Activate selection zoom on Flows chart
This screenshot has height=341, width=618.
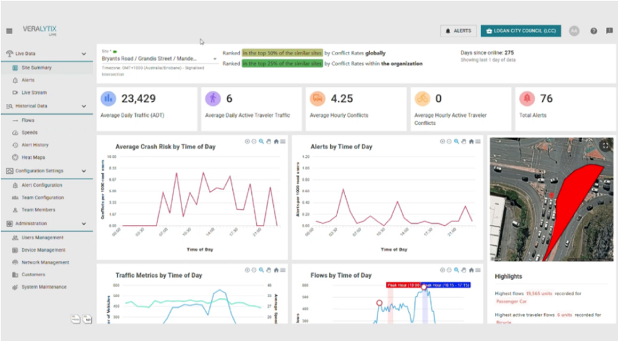pyautogui.click(x=457, y=270)
